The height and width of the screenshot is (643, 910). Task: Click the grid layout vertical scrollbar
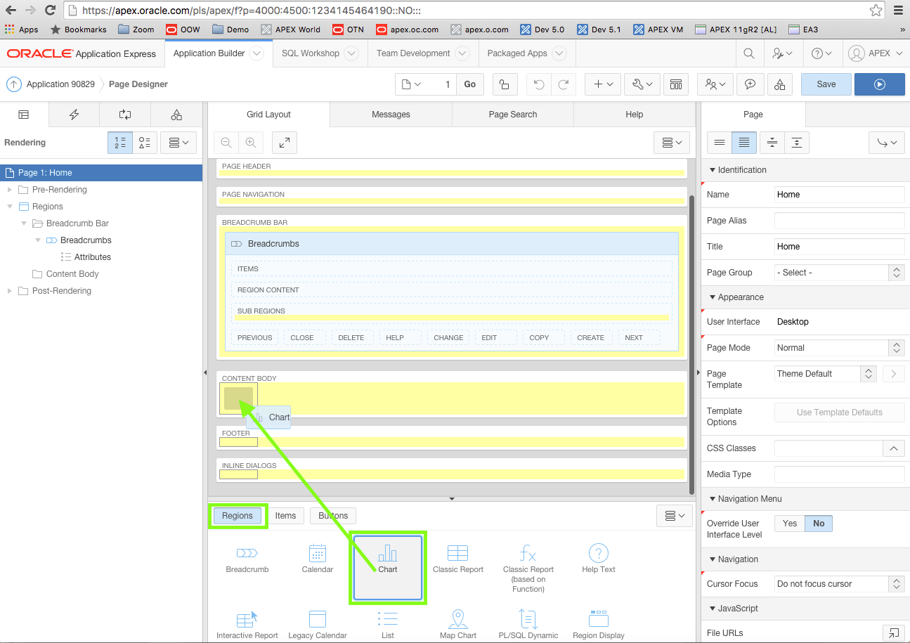[692, 344]
